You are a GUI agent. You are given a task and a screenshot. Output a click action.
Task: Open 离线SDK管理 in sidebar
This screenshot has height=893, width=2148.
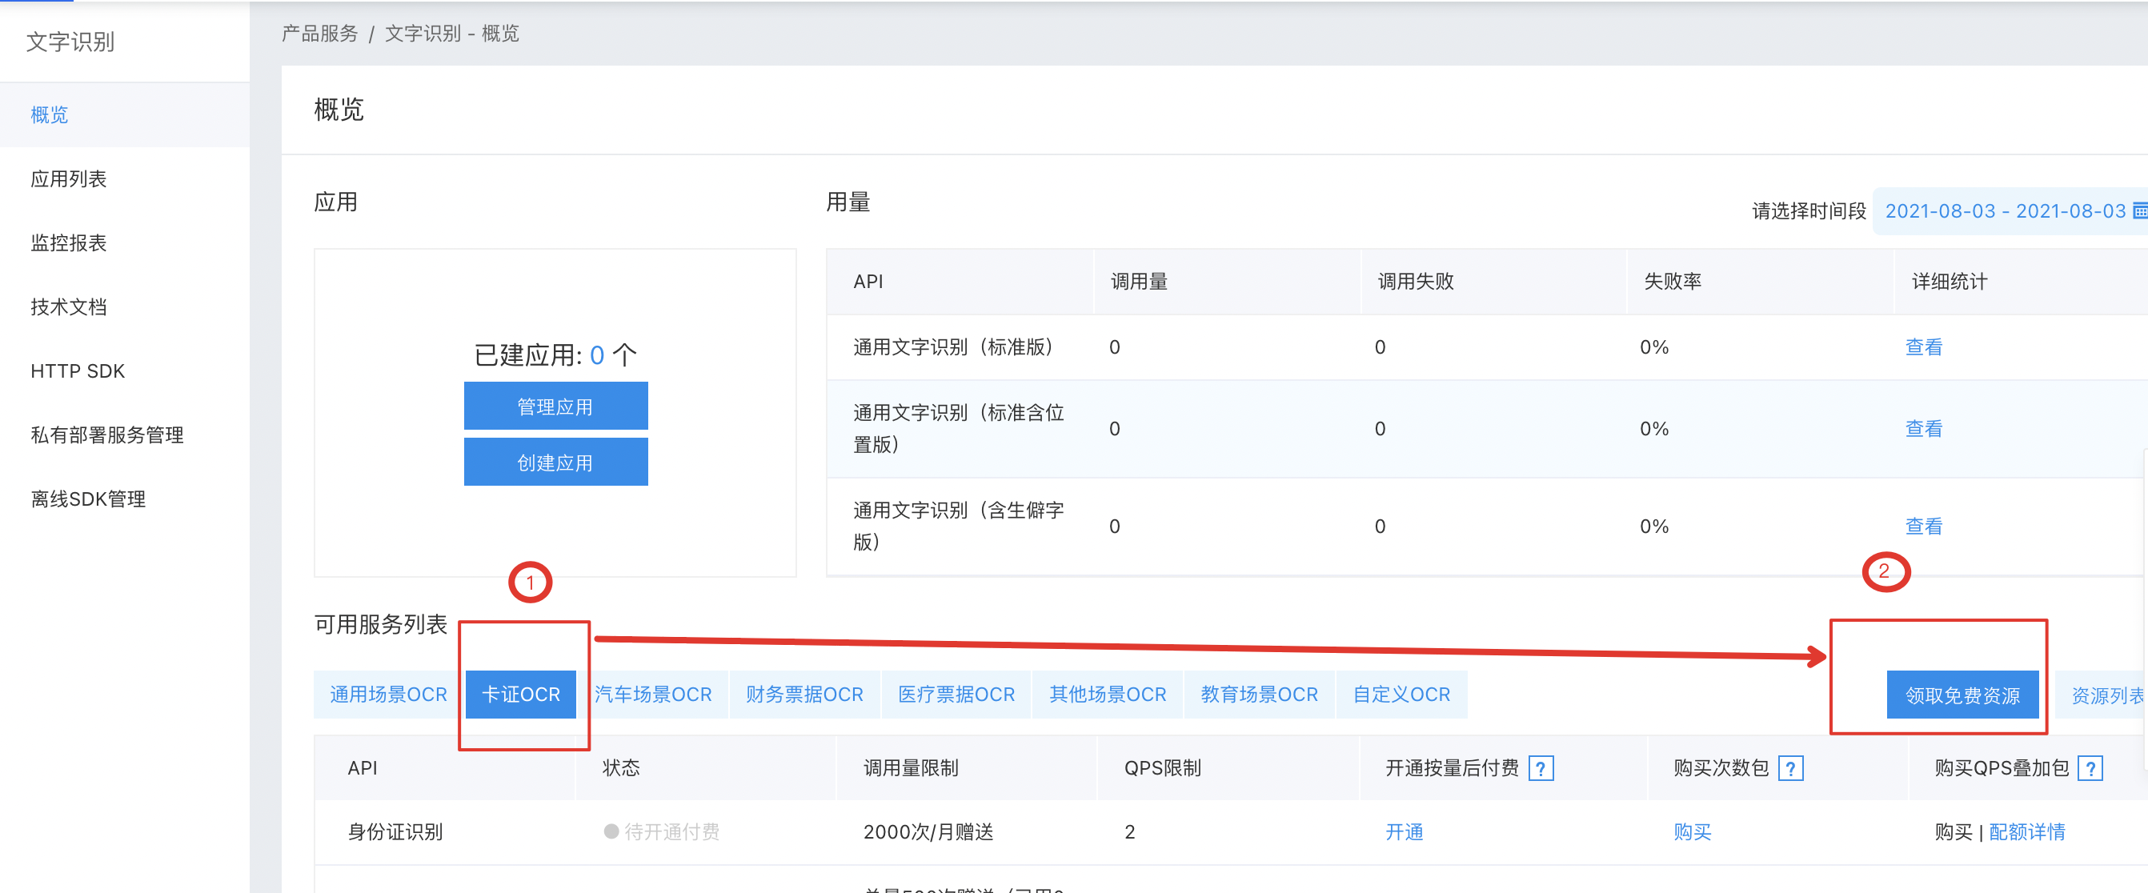125,499
